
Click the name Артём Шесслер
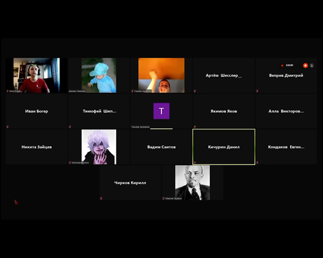tap(224, 75)
